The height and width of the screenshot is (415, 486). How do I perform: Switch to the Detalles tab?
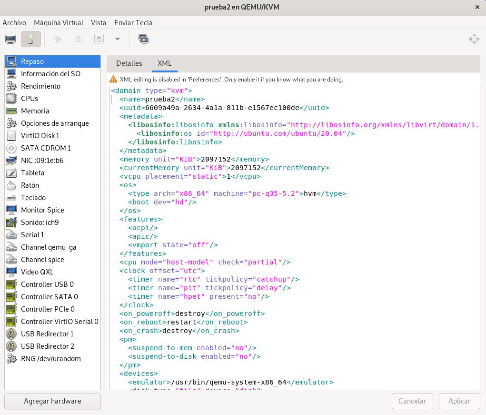pyautogui.click(x=129, y=63)
